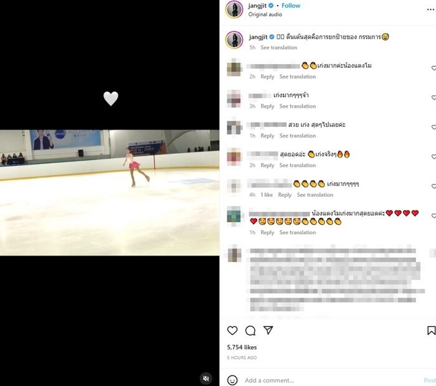436x386 pixels.
Task: Open Original audio link
Action: (x=265, y=14)
